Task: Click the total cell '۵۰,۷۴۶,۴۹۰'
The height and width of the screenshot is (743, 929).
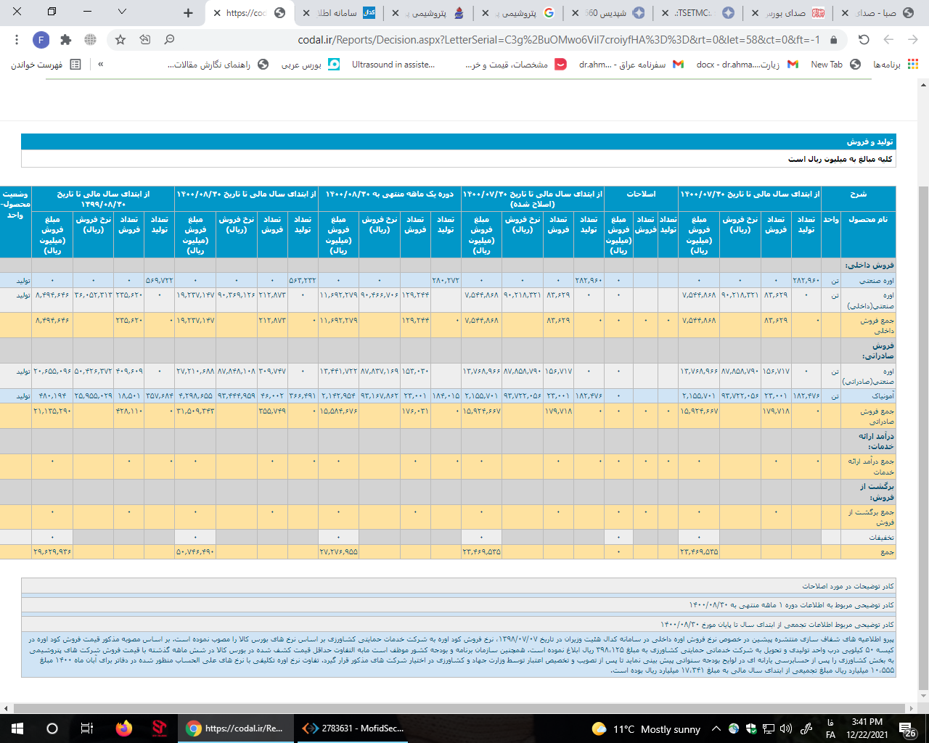Action: 195,552
